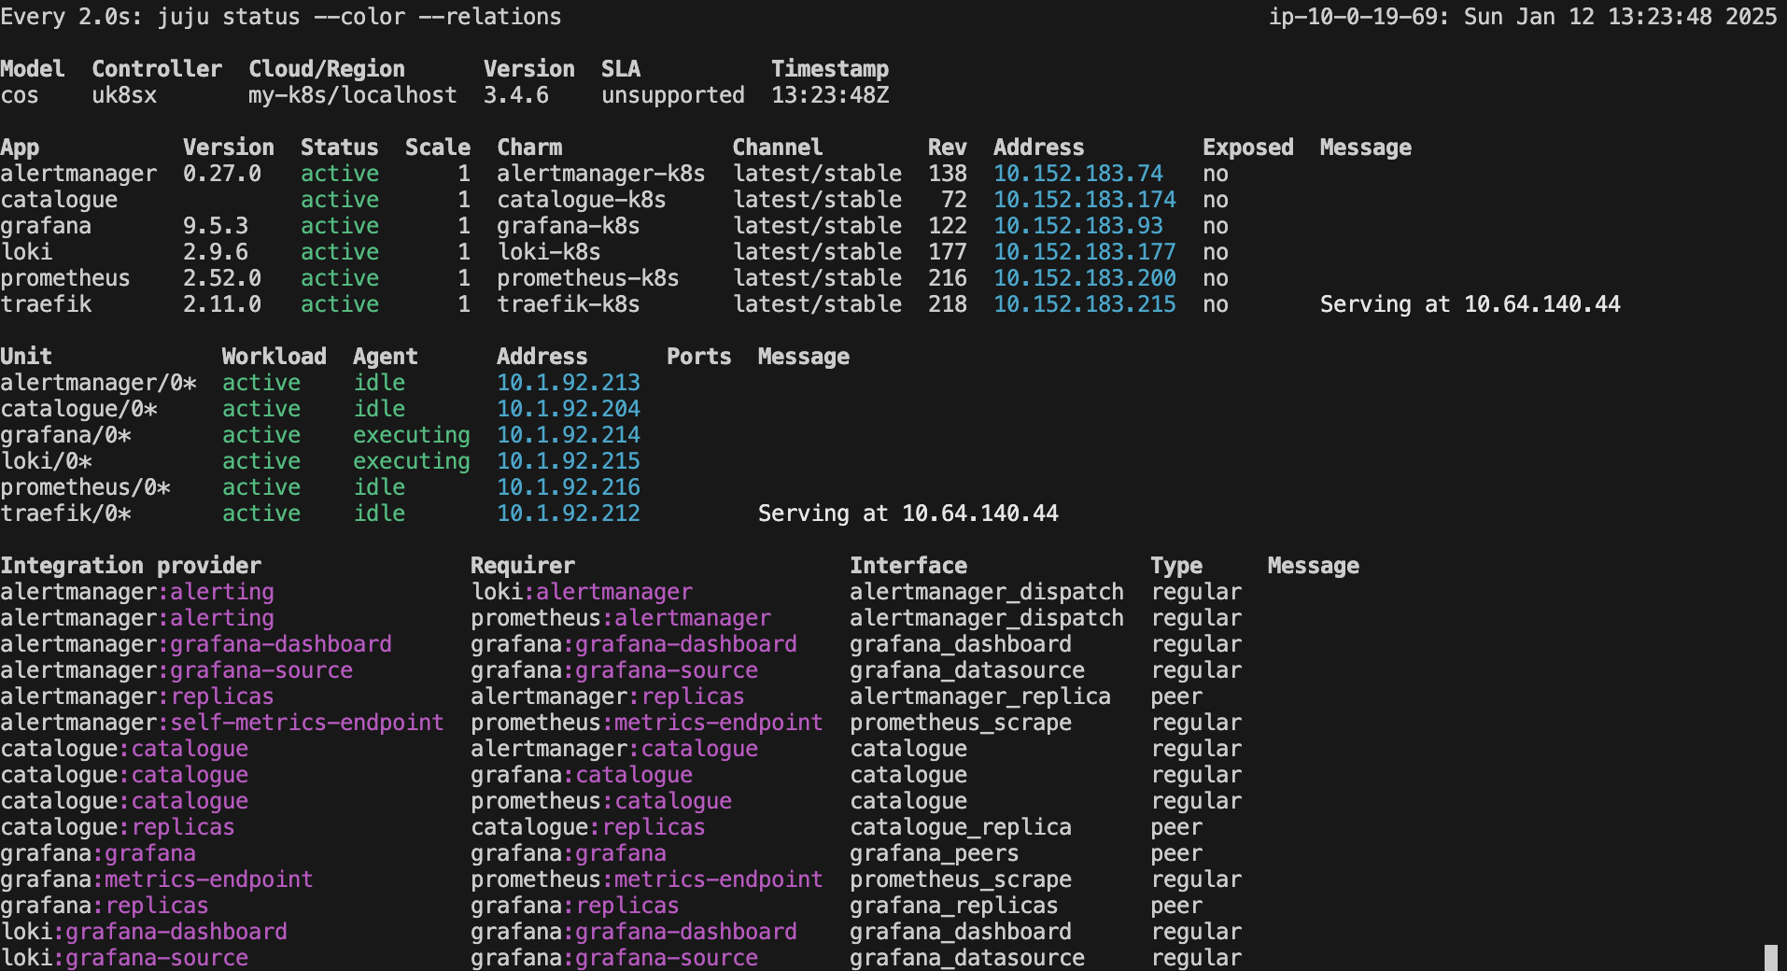The height and width of the screenshot is (971, 1787).
Task: Click prometheus version '2.52.0'
Action: (x=222, y=278)
